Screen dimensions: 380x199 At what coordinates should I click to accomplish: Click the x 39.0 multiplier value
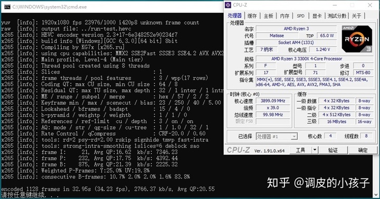pyautogui.click(x=273, y=108)
